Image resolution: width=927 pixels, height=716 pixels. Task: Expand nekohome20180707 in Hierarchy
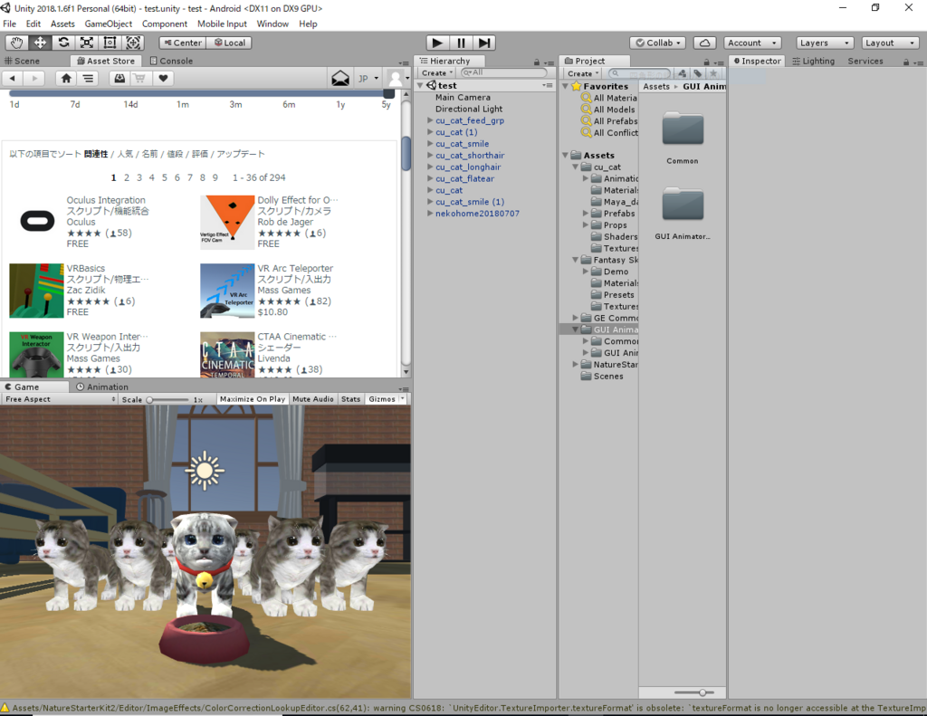[x=430, y=213]
